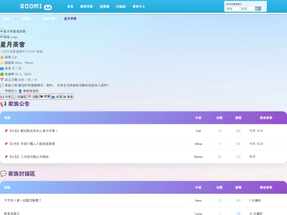Click 作者 column header in 家族公告 table
Viewport: 287px width, 215px height.
[x=198, y=118]
